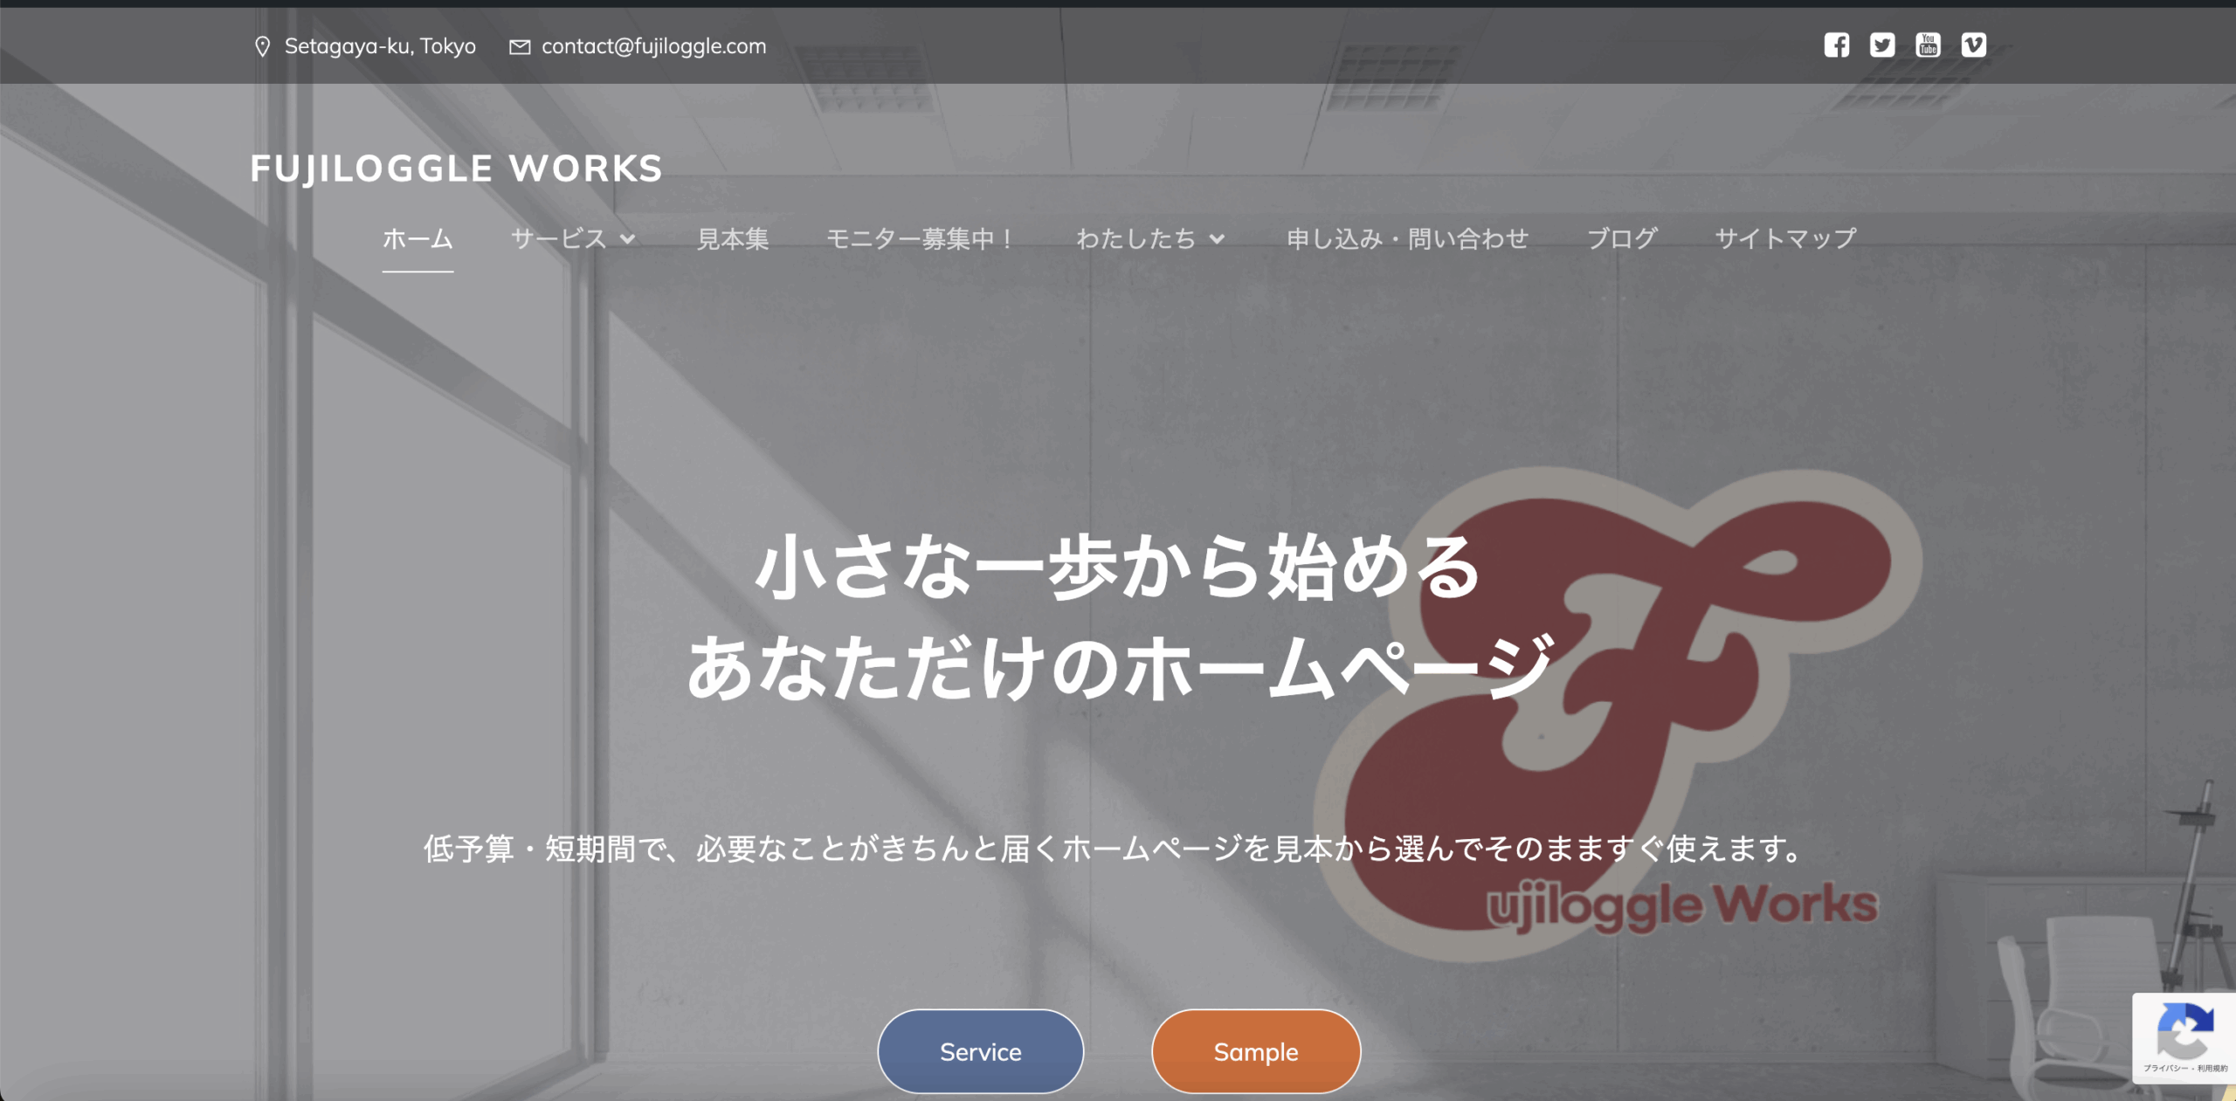
Task: Expand the わたしたち dropdown chevron
Action: tap(1218, 239)
